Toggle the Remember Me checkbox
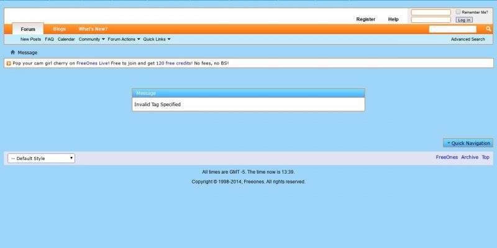 coord(458,12)
